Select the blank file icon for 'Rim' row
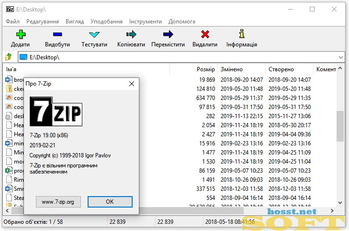The width and height of the screenshot is (349, 231). point(9,180)
